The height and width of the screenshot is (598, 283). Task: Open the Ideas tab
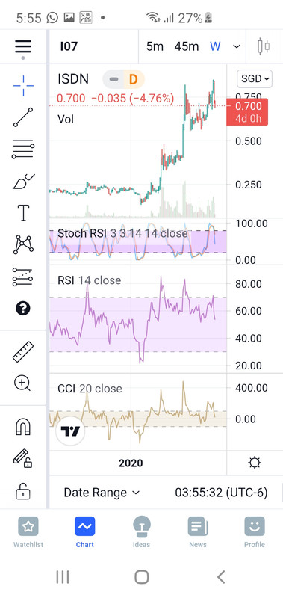click(141, 532)
